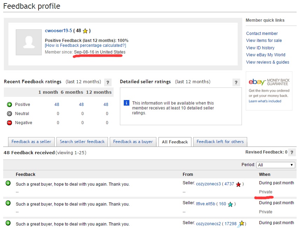The width and height of the screenshot is (298, 228).
Task: Click the red Negative feedback icon
Action: point(9,123)
